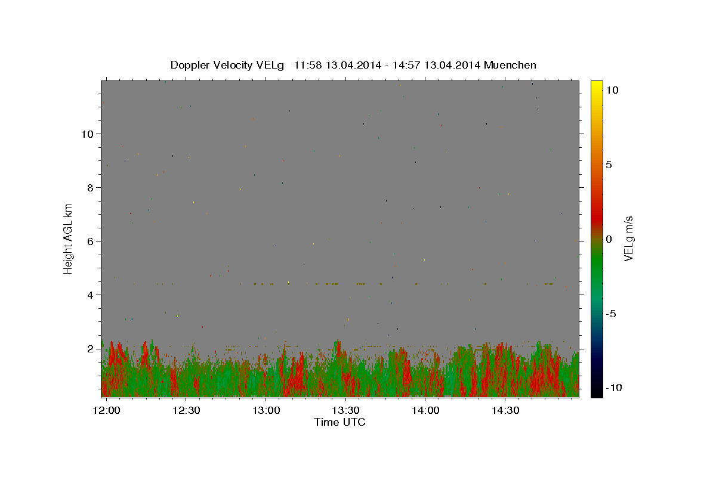The width and height of the screenshot is (716, 477).
Task: Click the 12:30 time tick label
Action: click(186, 411)
